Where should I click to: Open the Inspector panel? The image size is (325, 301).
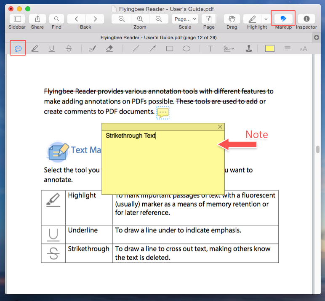306,19
